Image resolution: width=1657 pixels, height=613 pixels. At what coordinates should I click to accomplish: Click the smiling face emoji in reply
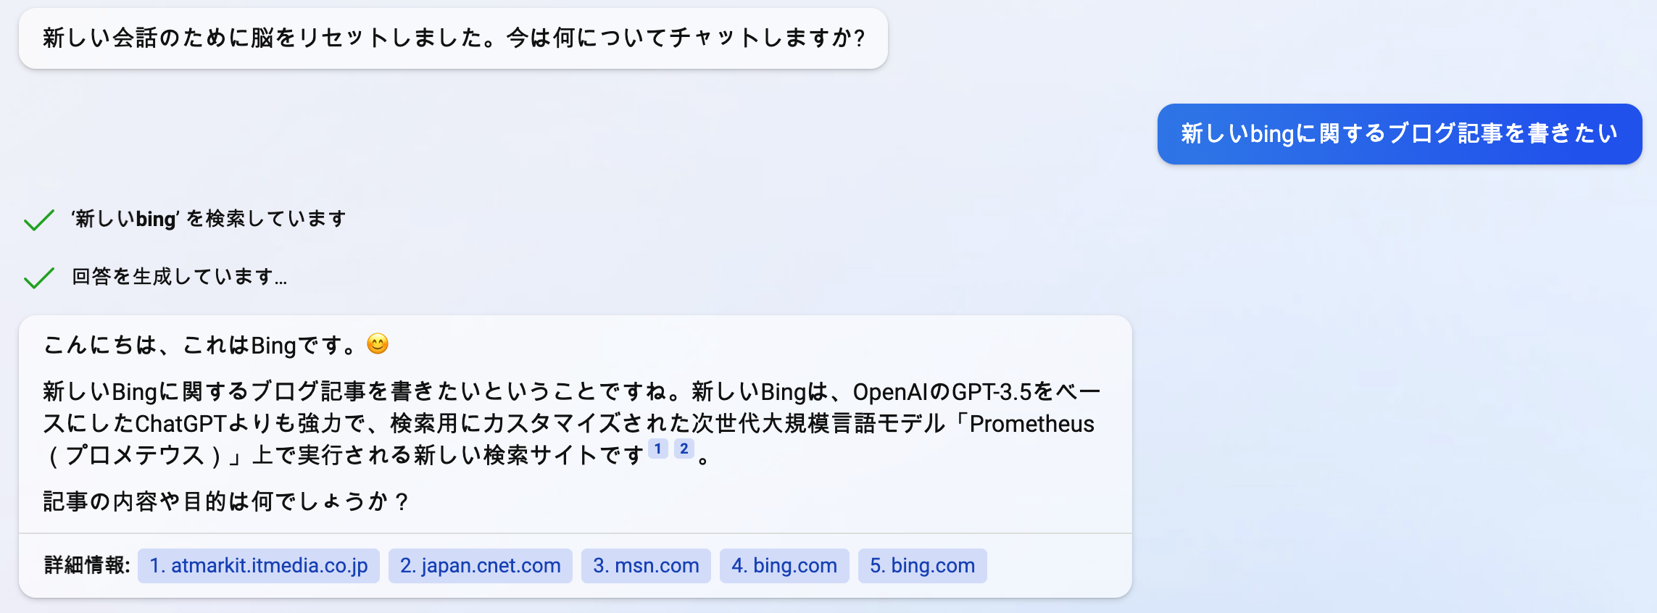378,343
